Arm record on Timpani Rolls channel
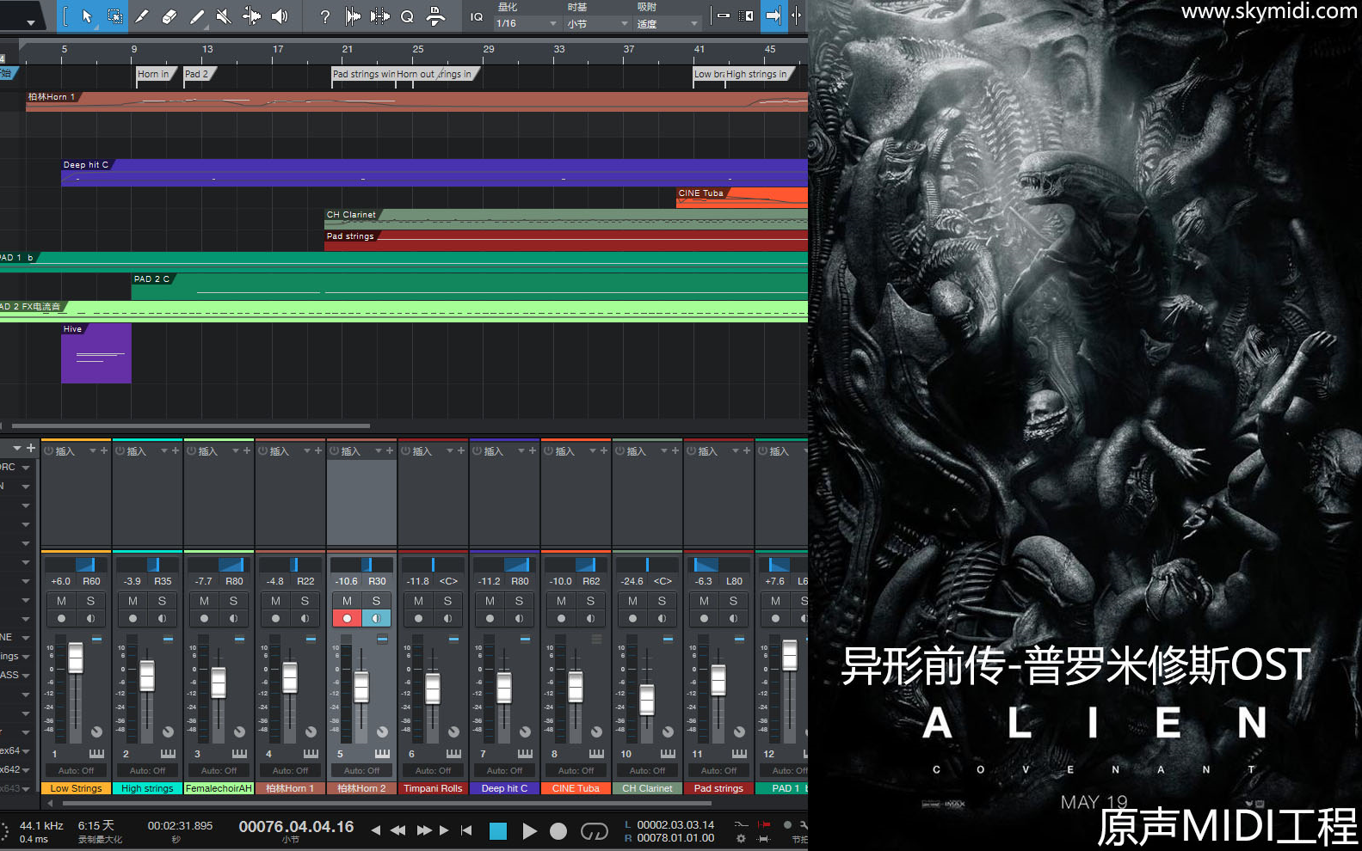The image size is (1362, 851). click(418, 618)
